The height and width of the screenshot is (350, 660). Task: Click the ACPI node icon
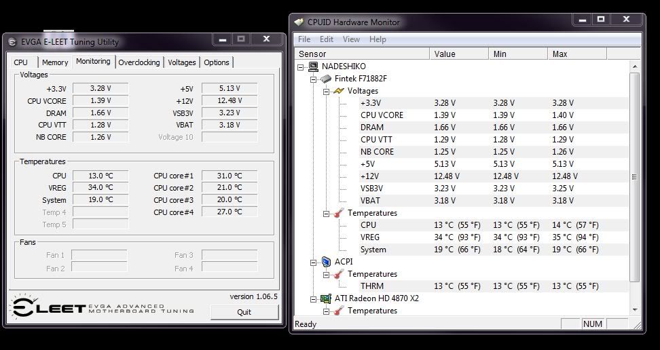point(327,262)
